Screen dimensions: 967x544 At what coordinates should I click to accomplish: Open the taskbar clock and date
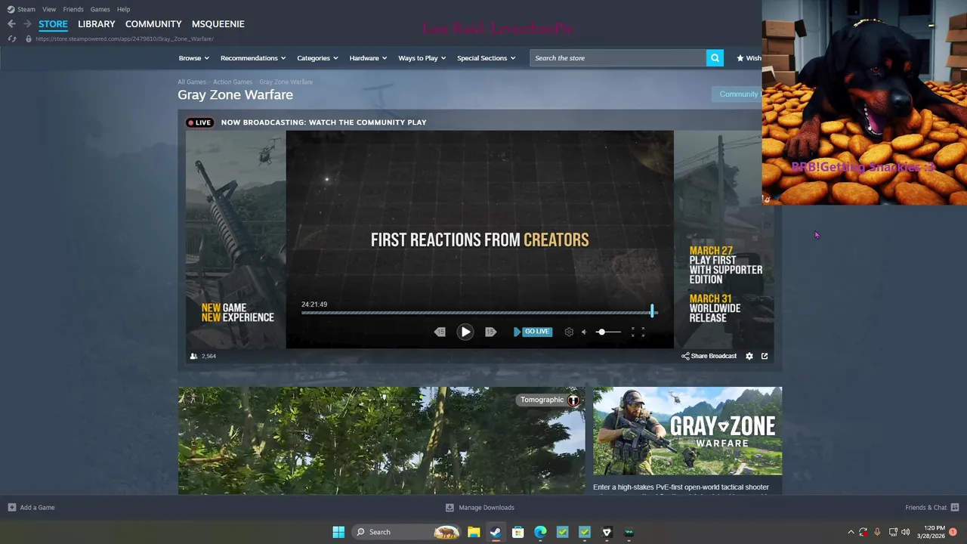click(931, 532)
